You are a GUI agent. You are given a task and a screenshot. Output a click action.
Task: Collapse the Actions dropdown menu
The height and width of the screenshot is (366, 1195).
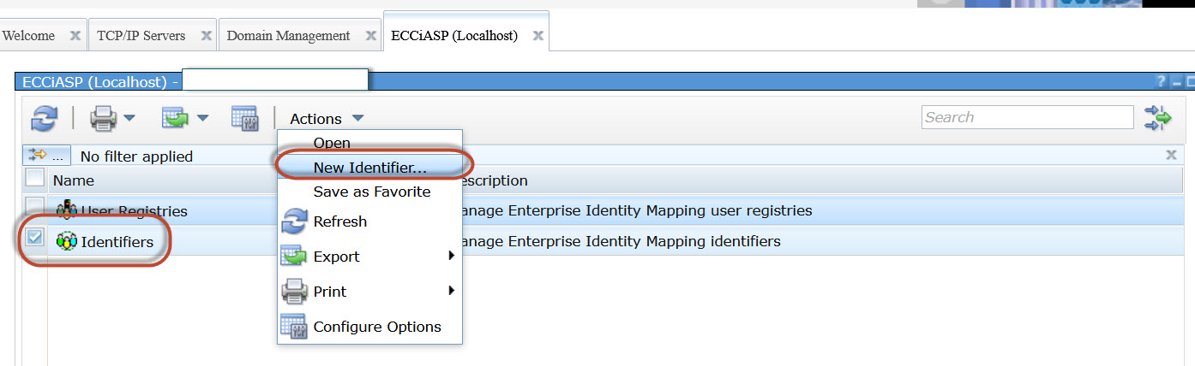coord(327,119)
